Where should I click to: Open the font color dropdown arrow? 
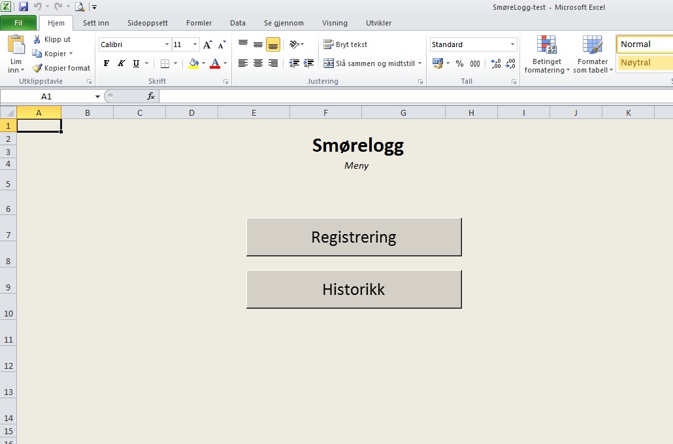click(x=225, y=63)
